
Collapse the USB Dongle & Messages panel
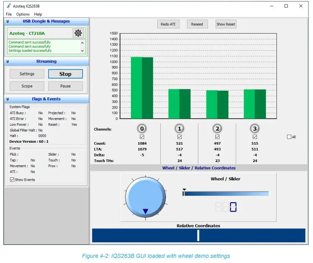(x=8, y=21)
